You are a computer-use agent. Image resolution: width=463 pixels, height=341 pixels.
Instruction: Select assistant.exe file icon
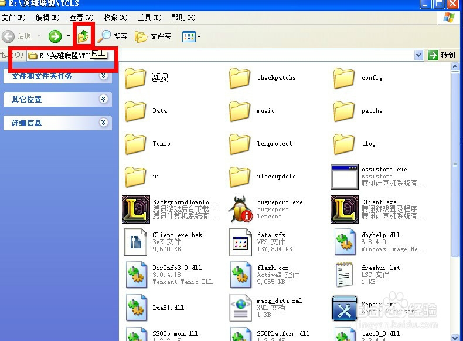[345, 177]
